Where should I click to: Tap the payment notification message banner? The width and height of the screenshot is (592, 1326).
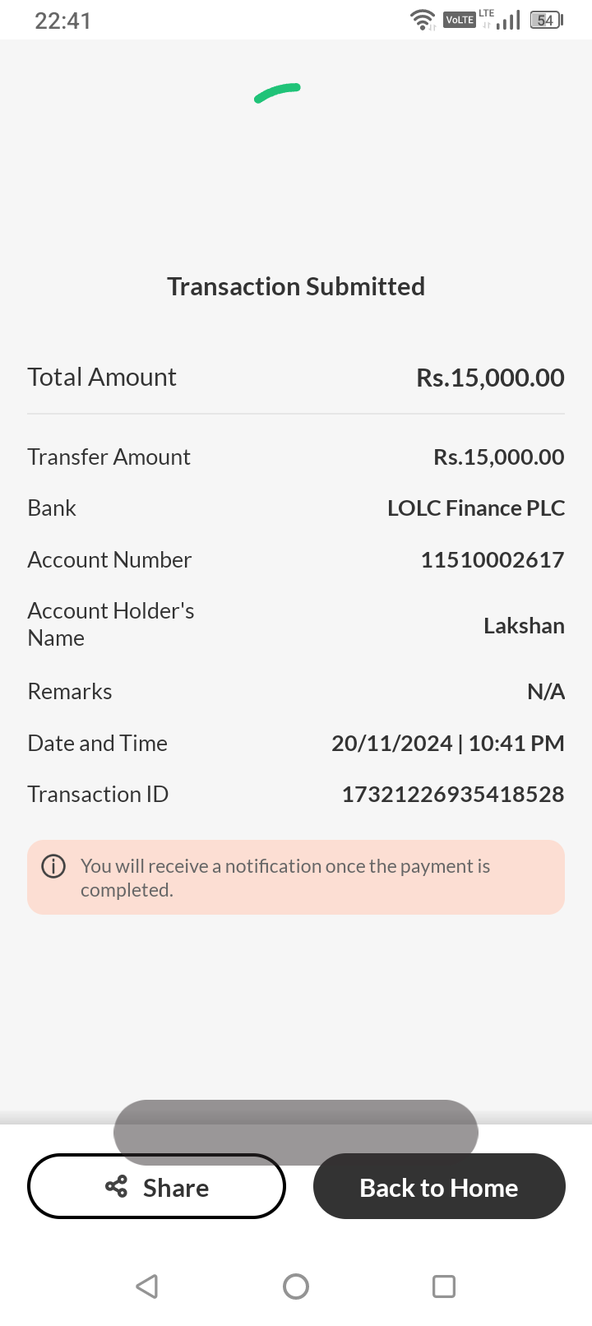tap(296, 877)
